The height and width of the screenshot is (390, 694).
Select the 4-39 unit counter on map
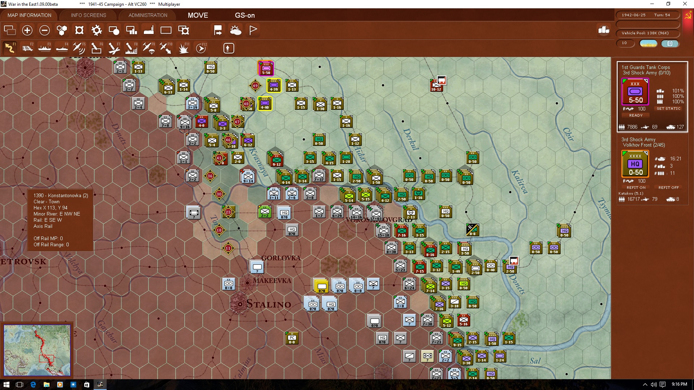coord(274,86)
